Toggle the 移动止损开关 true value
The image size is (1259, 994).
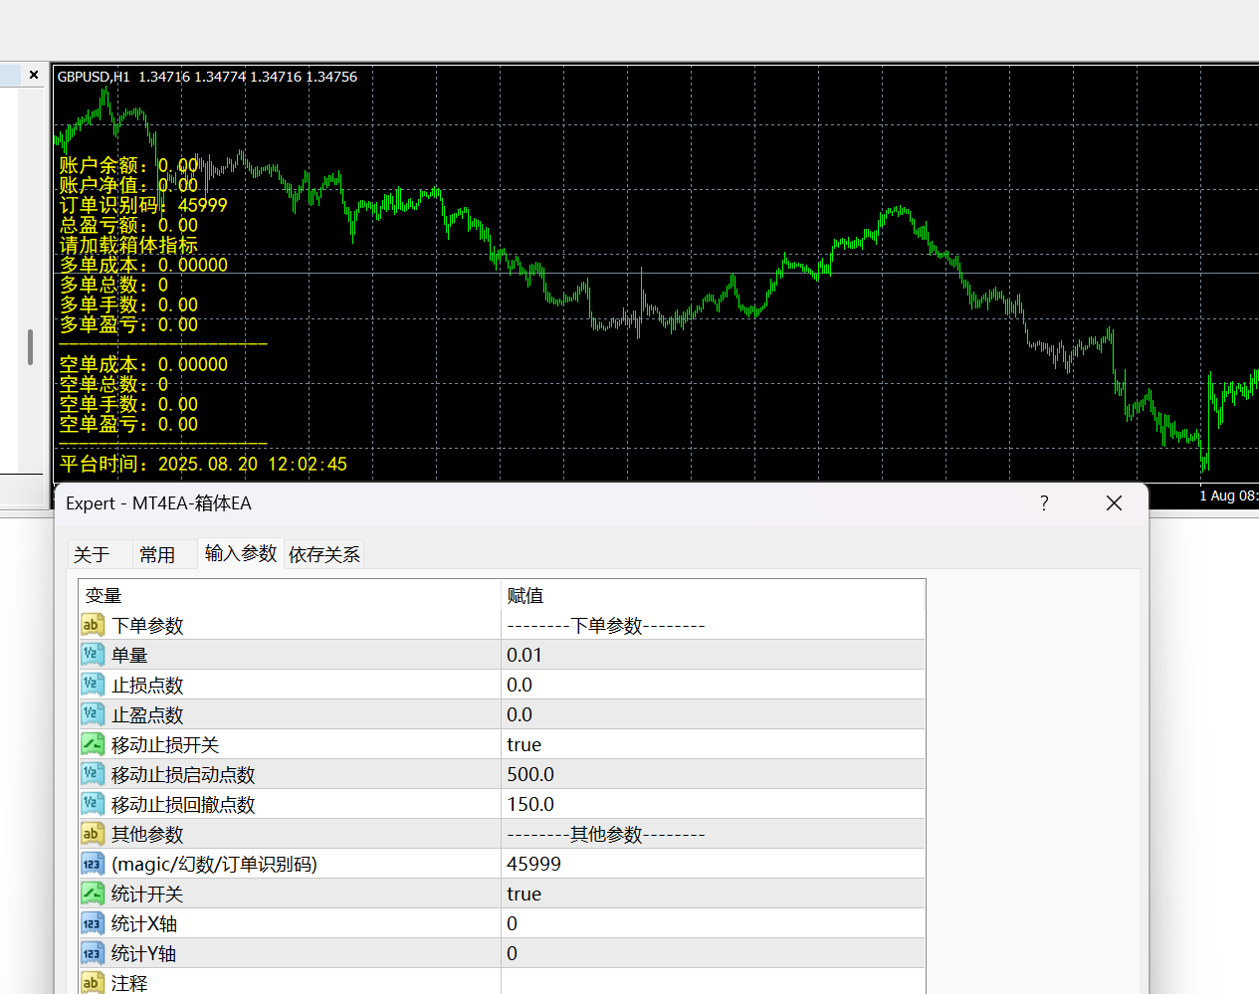click(x=524, y=744)
